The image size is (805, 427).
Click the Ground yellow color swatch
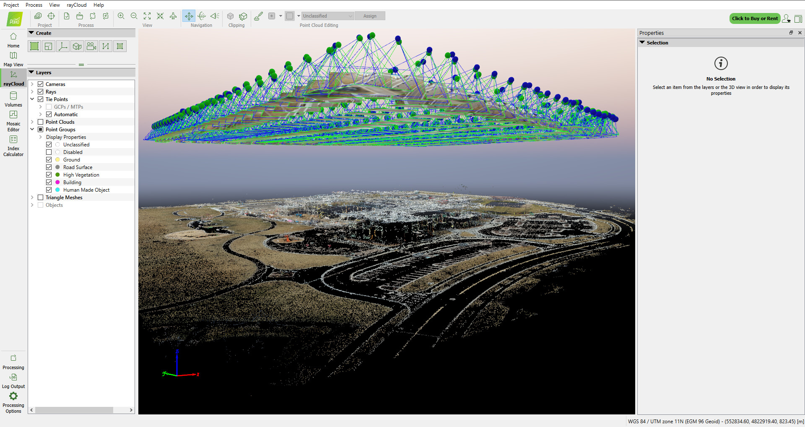tap(58, 160)
